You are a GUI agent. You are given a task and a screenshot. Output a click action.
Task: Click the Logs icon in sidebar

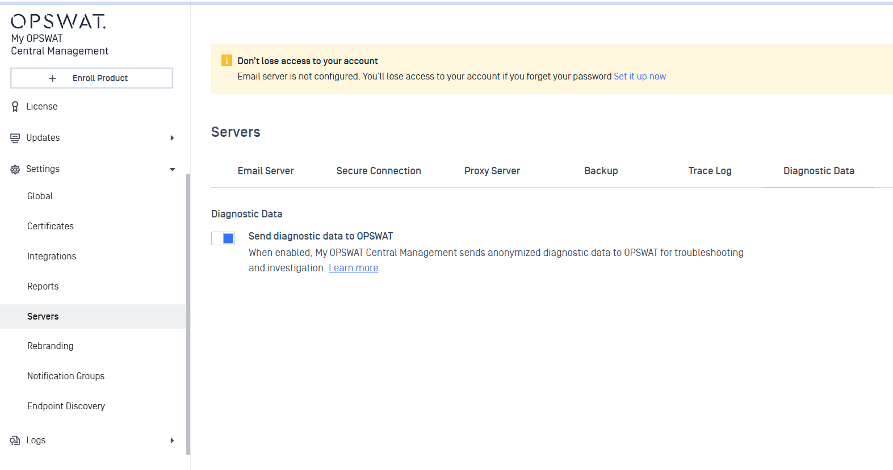coord(15,440)
